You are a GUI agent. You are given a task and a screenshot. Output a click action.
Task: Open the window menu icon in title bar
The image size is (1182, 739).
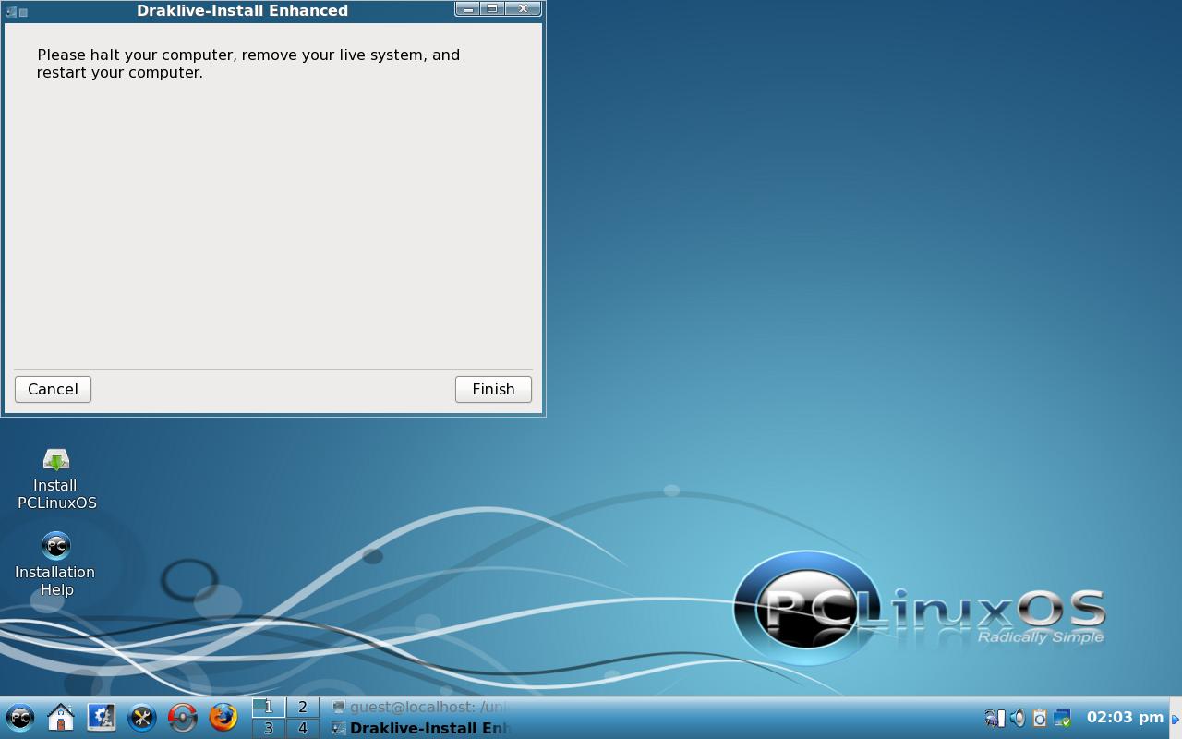click(11, 12)
